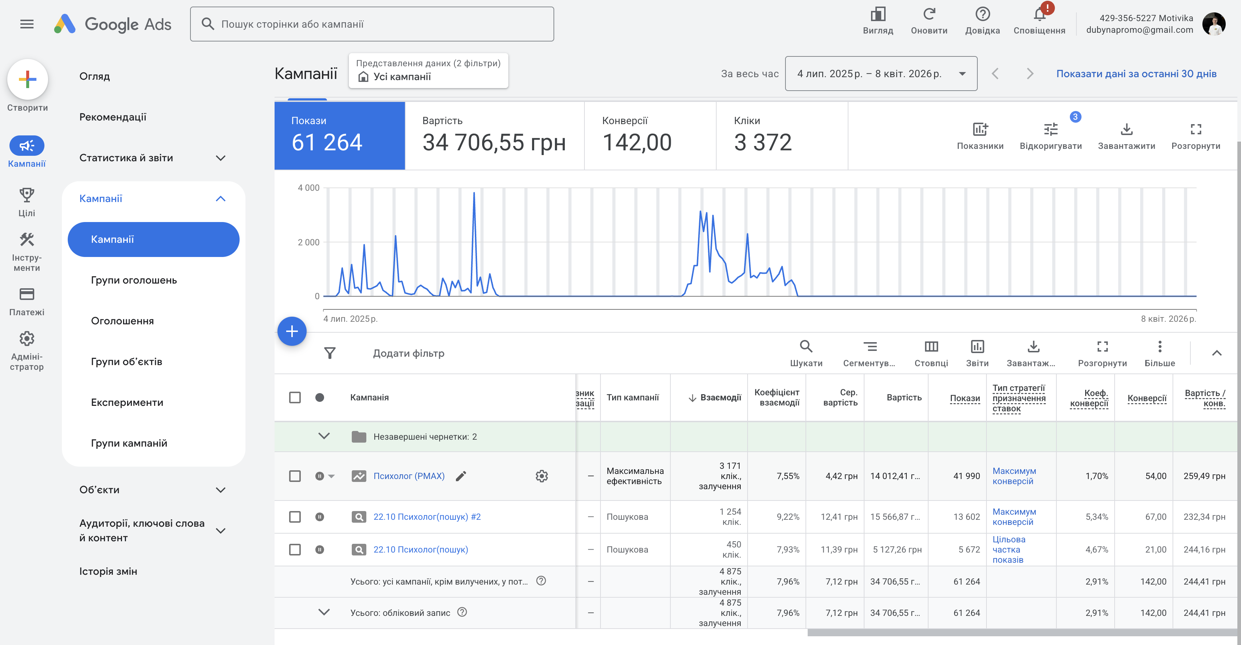The image size is (1241, 645).
Task: Open the Історія змін menu item
Action: tap(108, 571)
